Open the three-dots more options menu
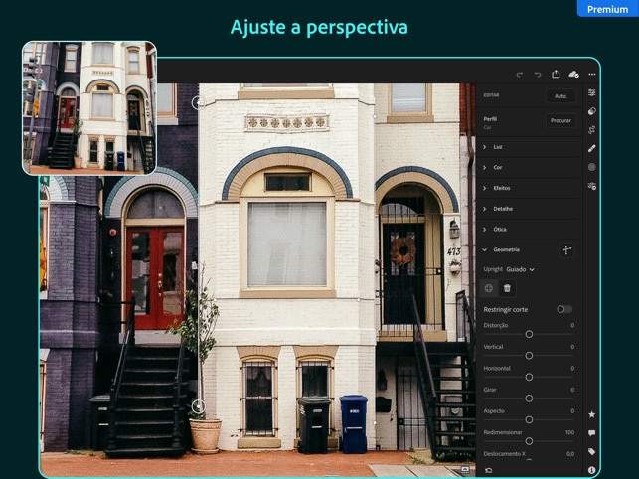 (591, 74)
